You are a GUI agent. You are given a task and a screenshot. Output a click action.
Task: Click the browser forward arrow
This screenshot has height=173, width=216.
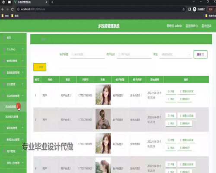pyautogui.click(x=7, y=9)
